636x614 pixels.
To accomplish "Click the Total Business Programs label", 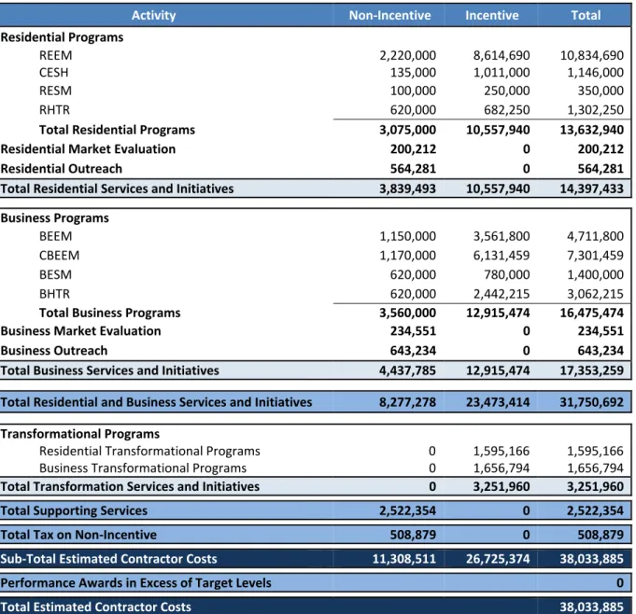I will point(109,313).
